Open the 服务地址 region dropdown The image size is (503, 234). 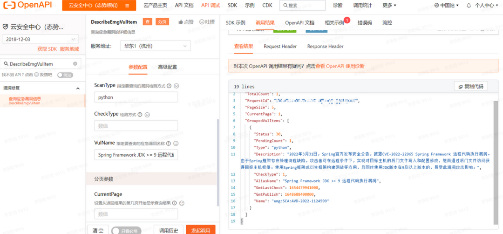coord(155,46)
